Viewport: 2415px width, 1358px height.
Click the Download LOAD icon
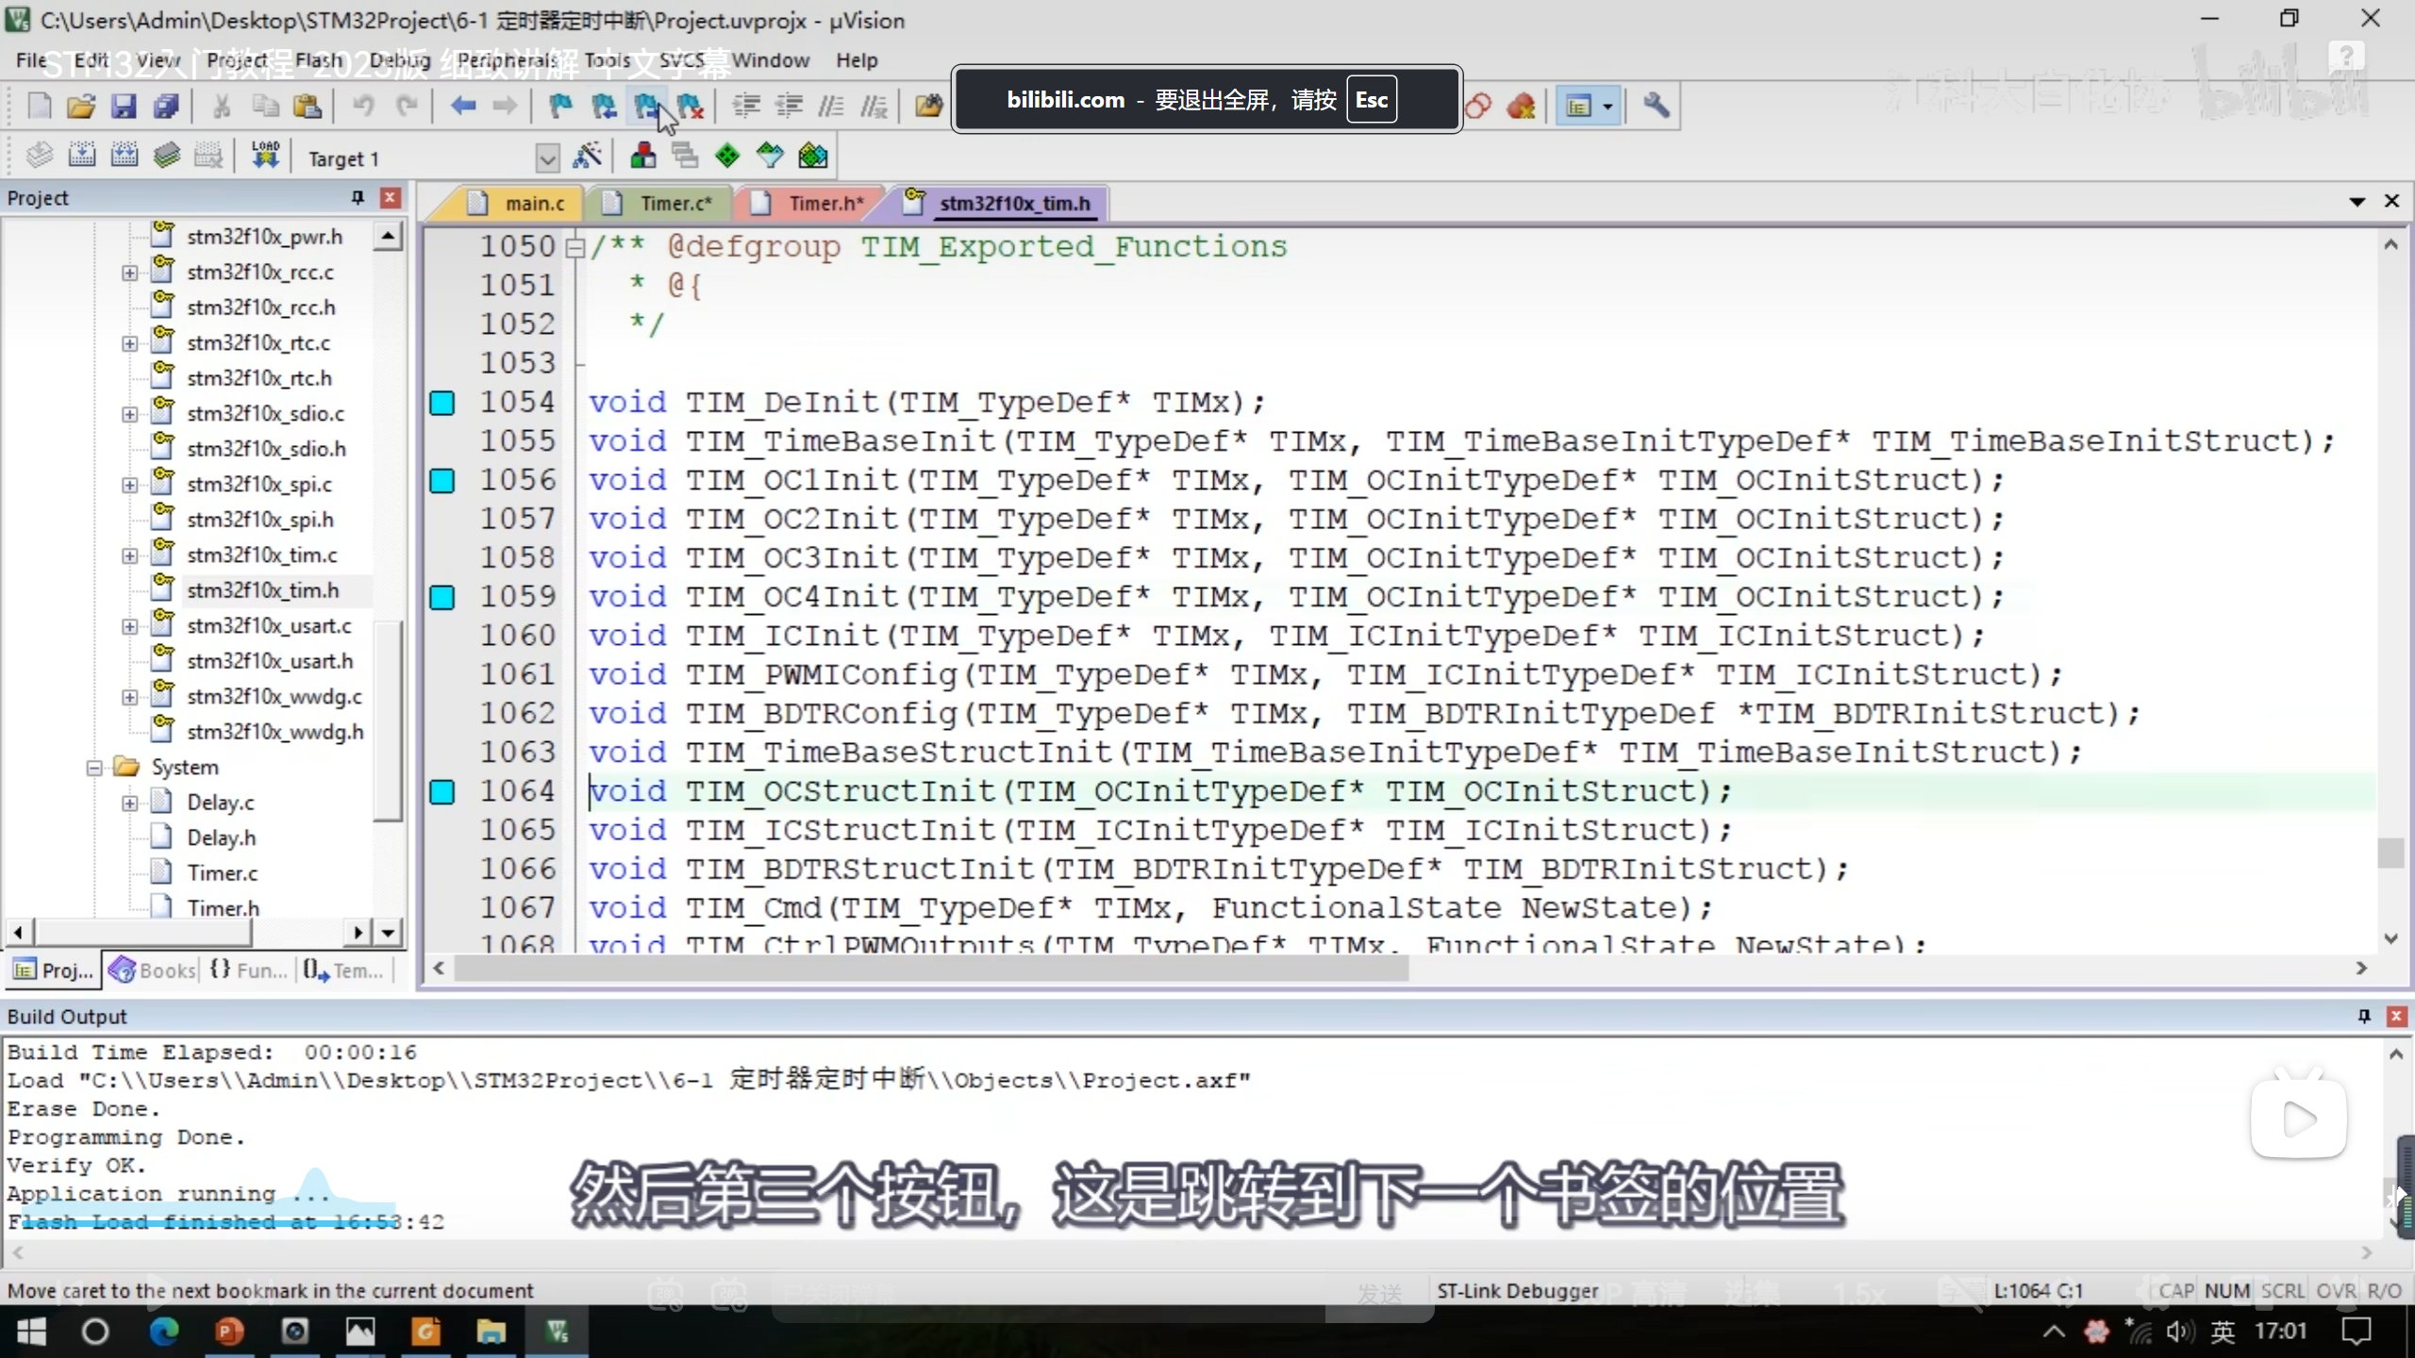point(265,156)
